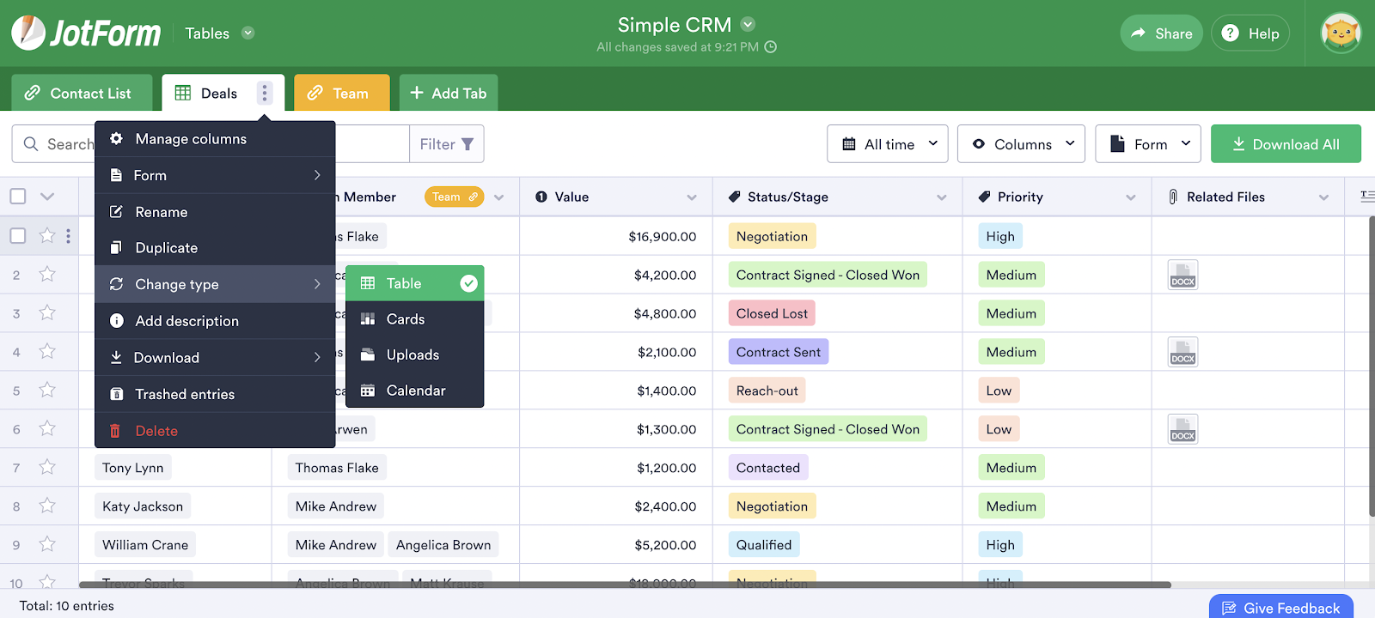The height and width of the screenshot is (618, 1375).
Task: Open DOCX file in Contract Sent row
Action: pyautogui.click(x=1183, y=352)
